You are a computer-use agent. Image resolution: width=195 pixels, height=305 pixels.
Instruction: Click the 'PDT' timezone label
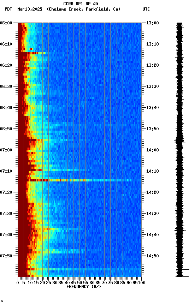pos(8,9)
